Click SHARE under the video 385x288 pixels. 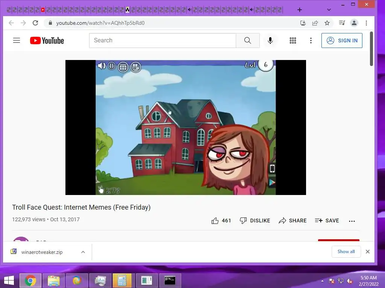(x=293, y=220)
